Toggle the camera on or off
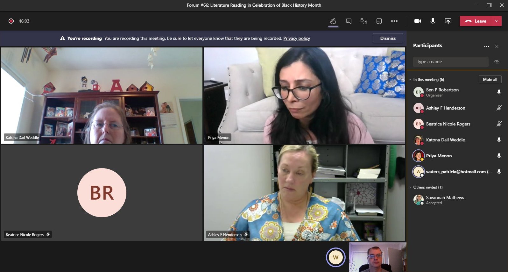508x272 pixels. click(418, 21)
